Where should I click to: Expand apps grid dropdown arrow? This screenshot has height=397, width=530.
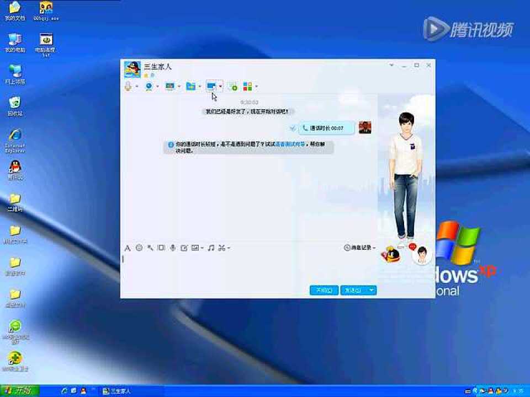257,87
